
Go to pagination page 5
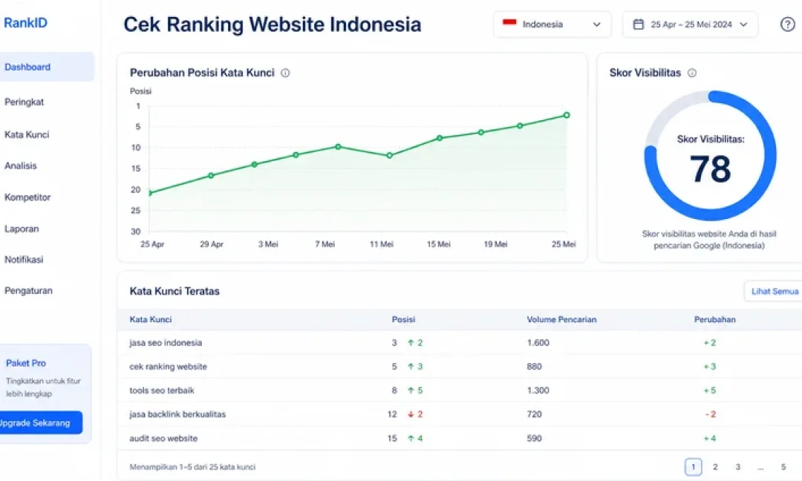click(x=783, y=467)
